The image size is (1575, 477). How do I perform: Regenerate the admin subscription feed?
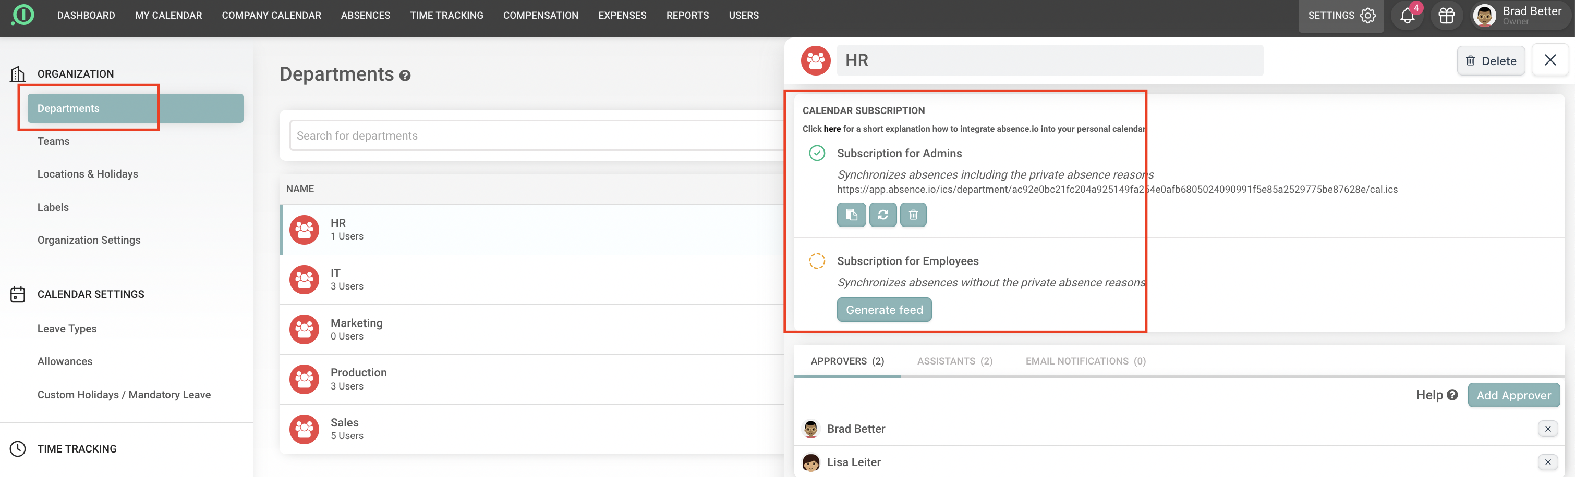coord(883,215)
